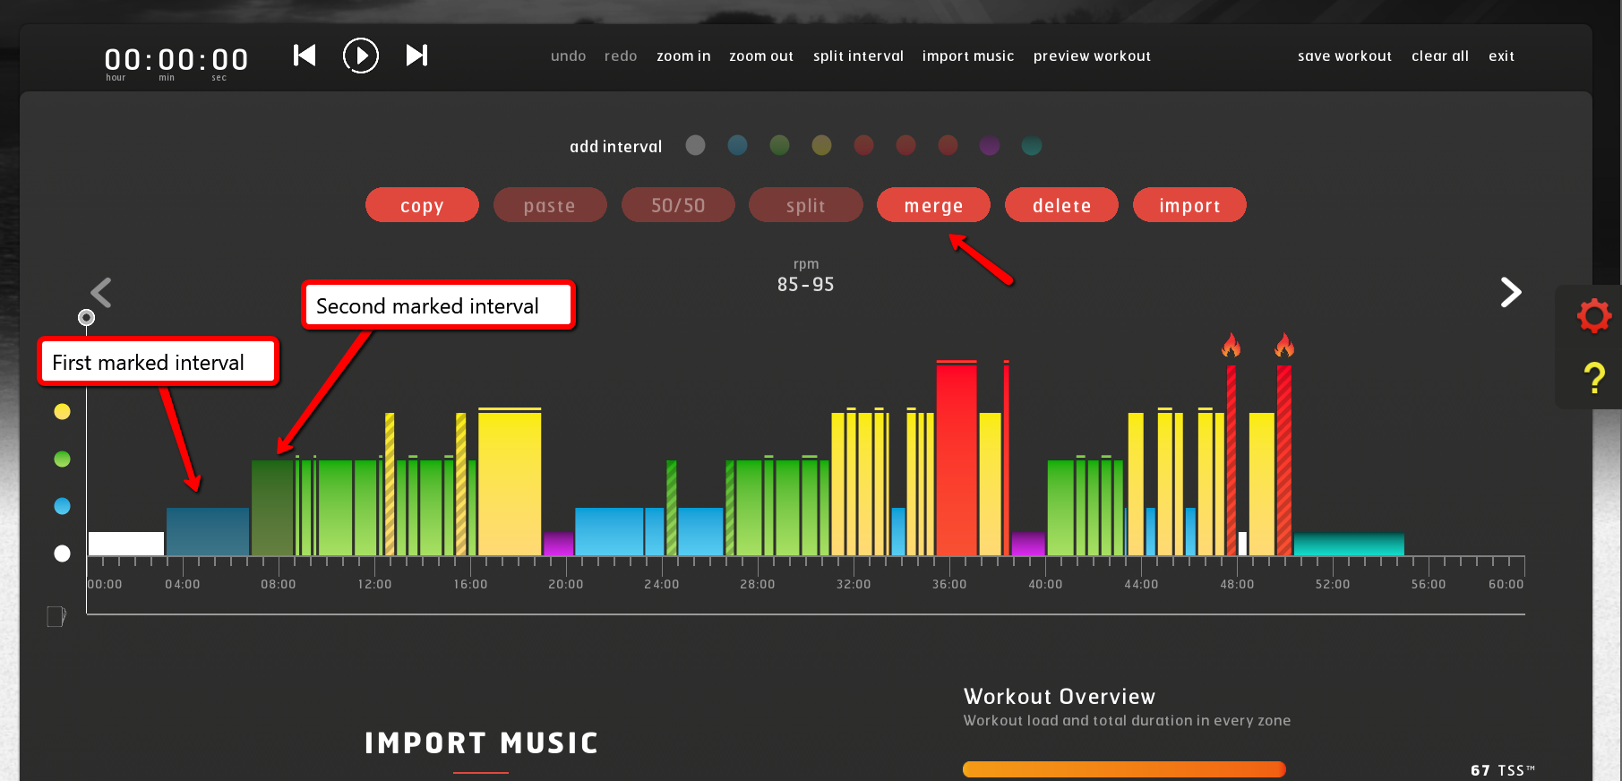This screenshot has width=1622, height=781.
Task: Click import music in the top menu
Action: [x=967, y=56]
